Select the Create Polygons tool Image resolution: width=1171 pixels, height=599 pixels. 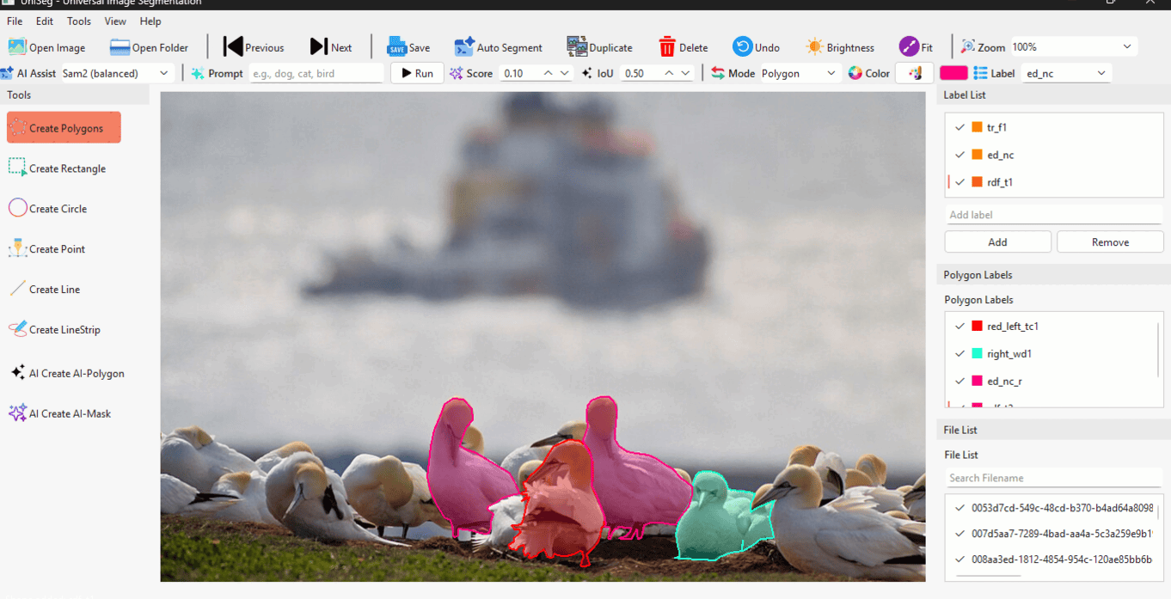[x=64, y=128]
